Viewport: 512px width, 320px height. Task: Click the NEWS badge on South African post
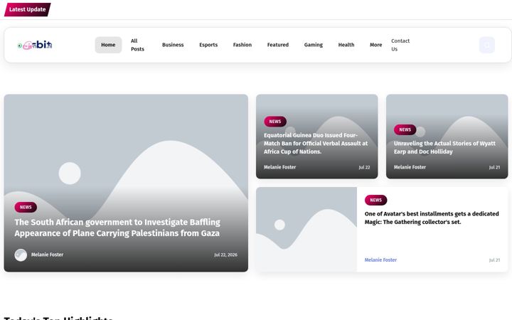pyautogui.click(x=26, y=207)
